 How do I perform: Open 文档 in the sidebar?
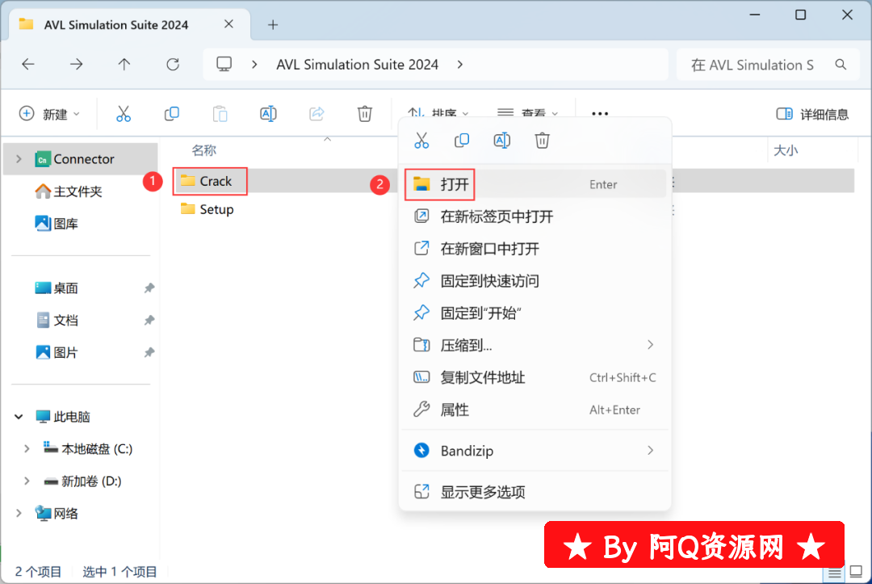pos(57,321)
